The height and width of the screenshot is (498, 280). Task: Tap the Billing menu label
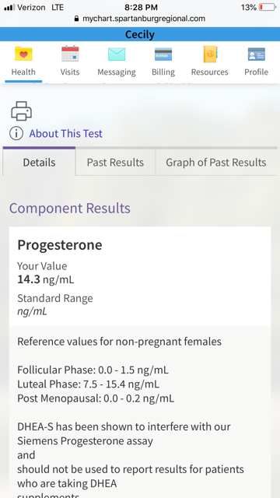pos(163,72)
